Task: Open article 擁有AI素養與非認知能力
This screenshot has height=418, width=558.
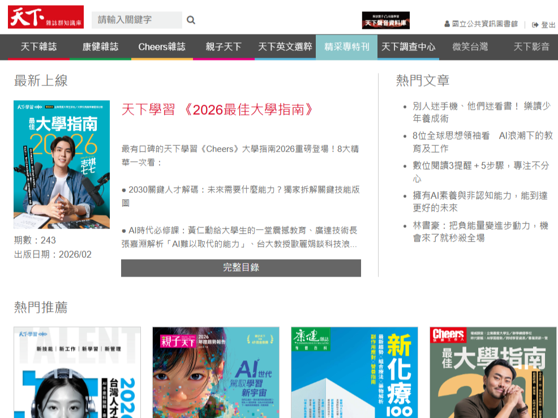Action: (x=480, y=201)
